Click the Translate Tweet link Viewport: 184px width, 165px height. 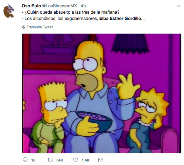pos(40,27)
